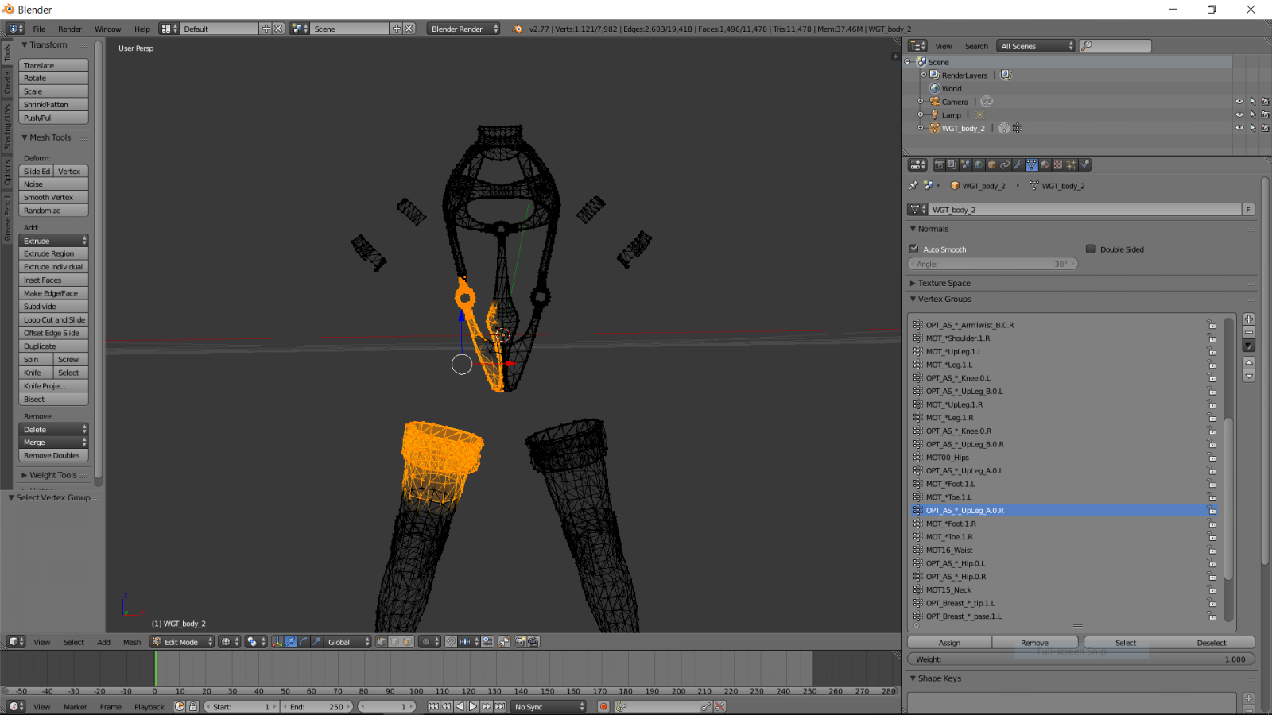Open the Render properties tab (camera icon)
Image resolution: width=1272 pixels, height=715 pixels.
(939, 164)
